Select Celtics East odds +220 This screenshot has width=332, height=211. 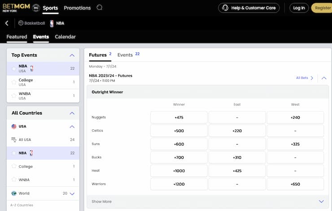[237, 131]
